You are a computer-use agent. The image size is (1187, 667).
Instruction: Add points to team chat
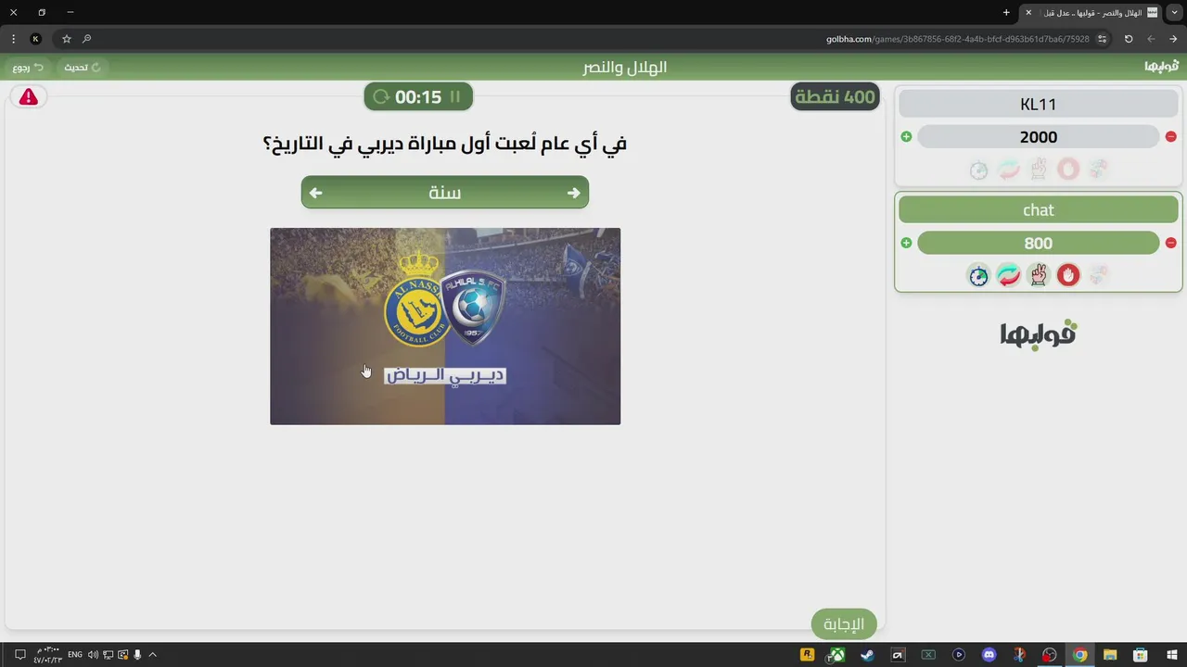coord(906,243)
